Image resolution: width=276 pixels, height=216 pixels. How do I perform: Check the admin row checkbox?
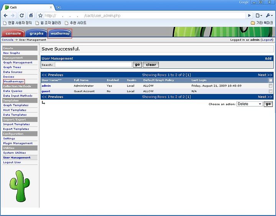(270, 86)
